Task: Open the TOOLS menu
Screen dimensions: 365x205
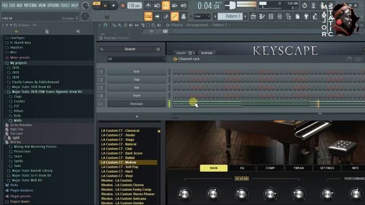Action: 65,5
